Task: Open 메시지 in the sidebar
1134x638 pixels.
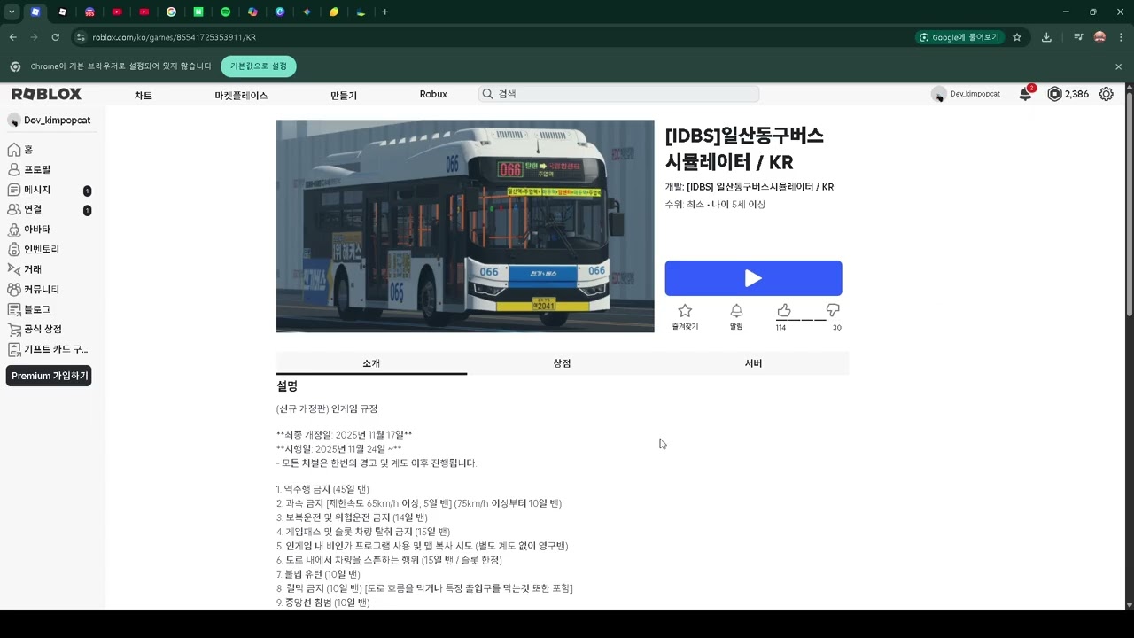Action: pyautogui.click(x=29, y=190)
